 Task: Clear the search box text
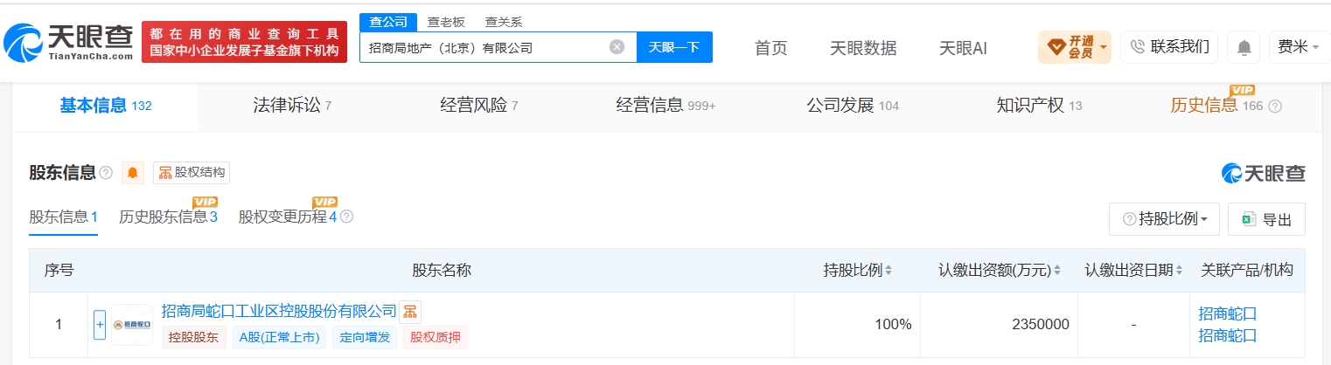click(x=617, y=47)
